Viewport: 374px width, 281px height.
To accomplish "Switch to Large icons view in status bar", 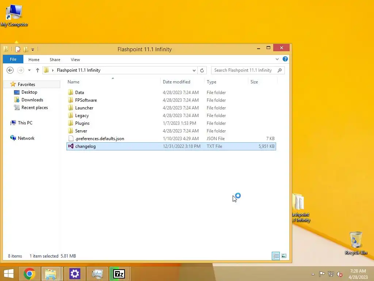I will coord(283,256).
